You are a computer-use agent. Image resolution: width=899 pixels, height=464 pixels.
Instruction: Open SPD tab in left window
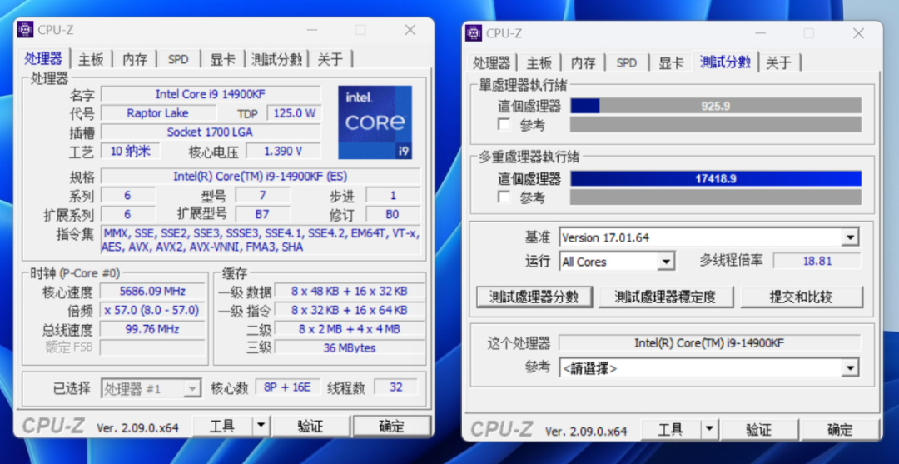pyautogui.click(x=178, y=59)
